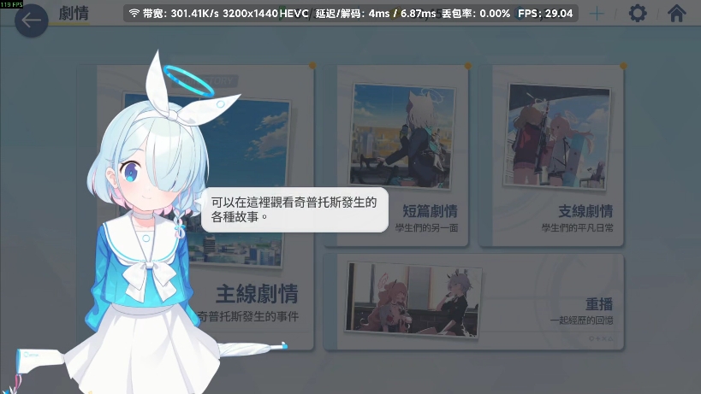701x394 pixels.
Task: Tap the plus icon in top bar
Action: click(597, 14)
